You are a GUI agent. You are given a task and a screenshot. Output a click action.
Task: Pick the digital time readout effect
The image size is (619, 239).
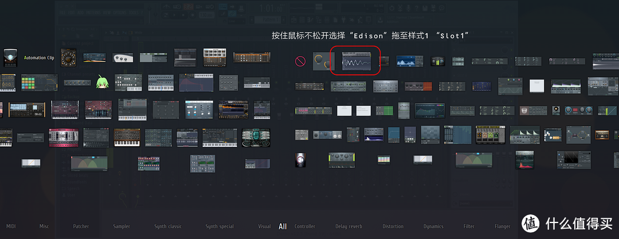pyautogui.click(x=458, y=61)
